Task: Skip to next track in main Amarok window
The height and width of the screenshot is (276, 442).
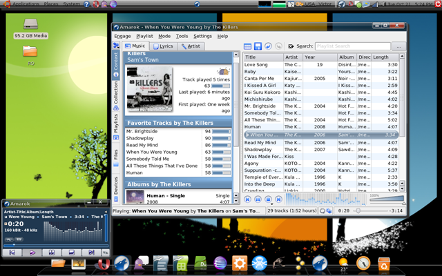Action: point(278,199)
